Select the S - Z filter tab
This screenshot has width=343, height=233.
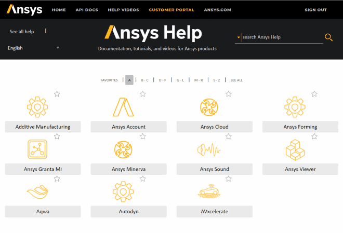[x=217, y=80]
